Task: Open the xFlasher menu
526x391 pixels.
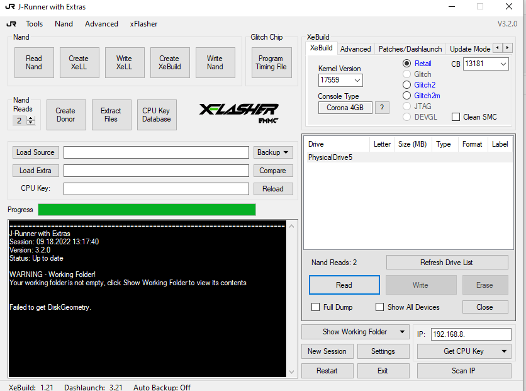Action: pos(143,24)
